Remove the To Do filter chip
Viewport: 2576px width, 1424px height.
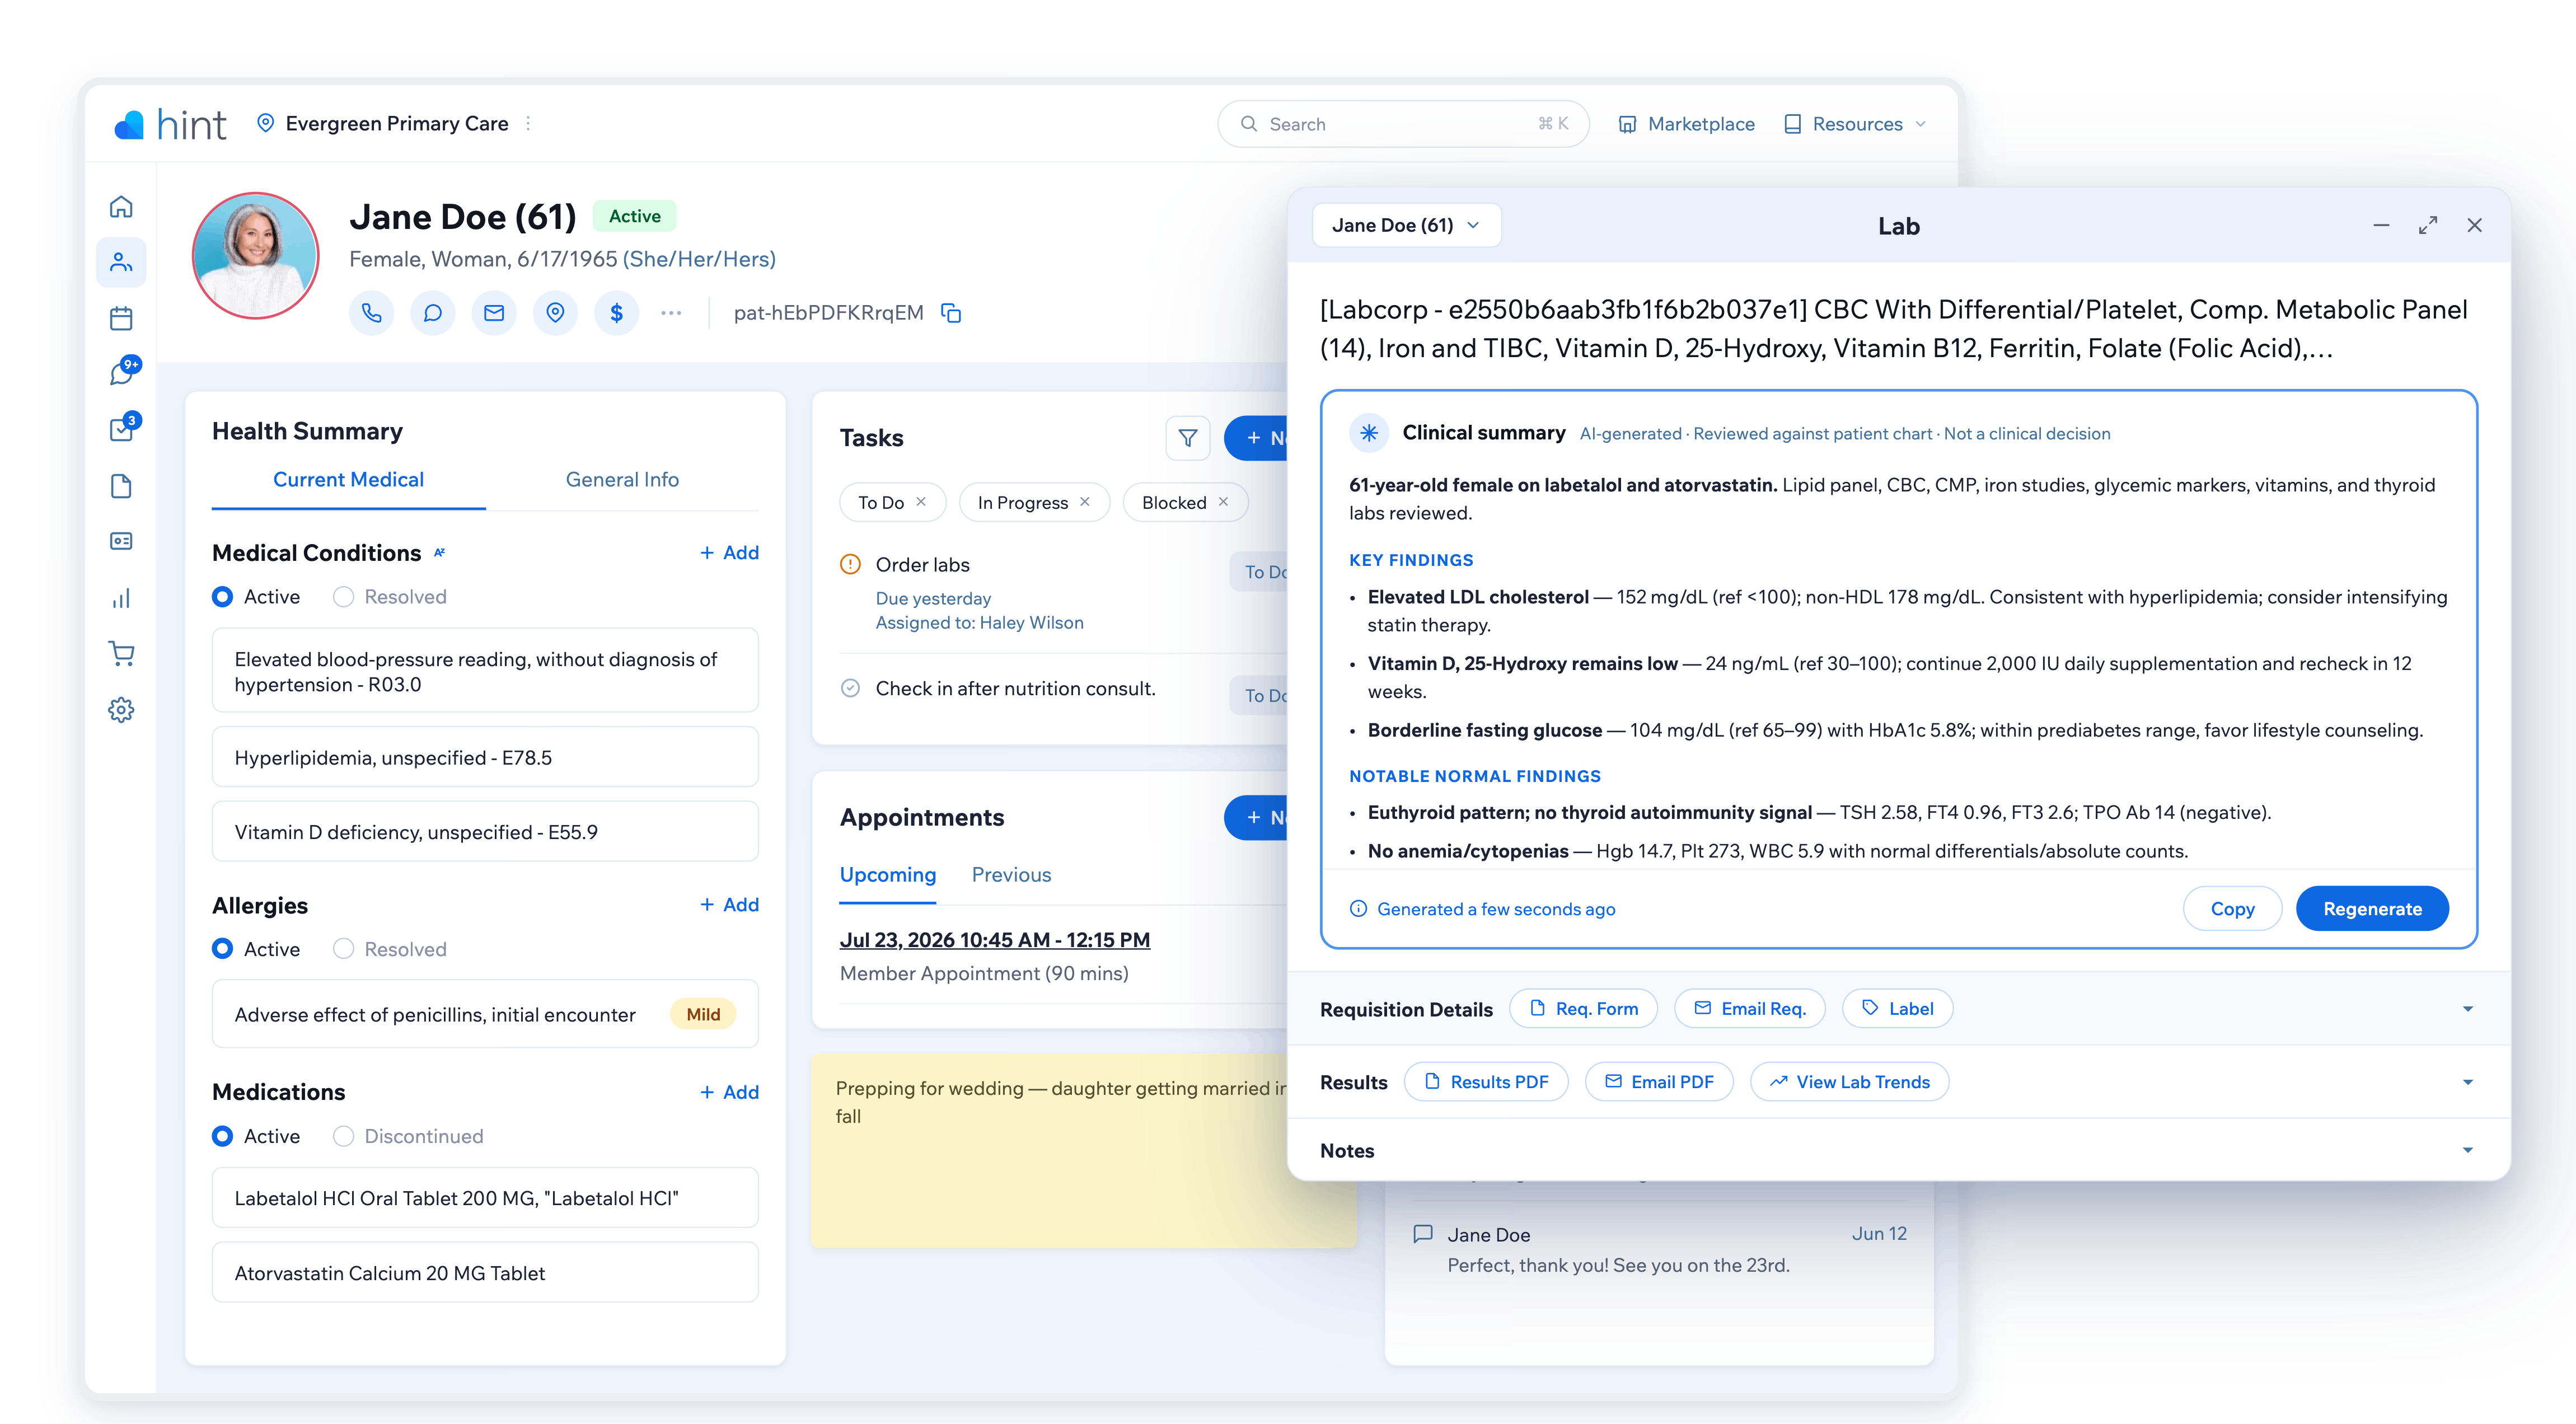(921, 502)
